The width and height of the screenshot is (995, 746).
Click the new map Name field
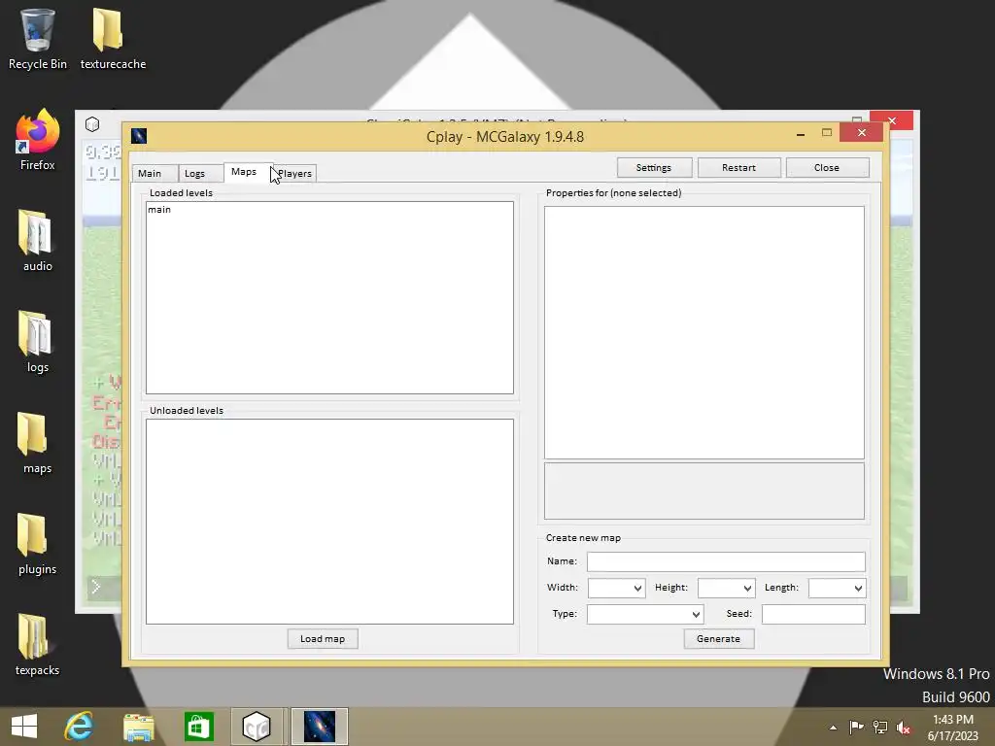[726, 561]
